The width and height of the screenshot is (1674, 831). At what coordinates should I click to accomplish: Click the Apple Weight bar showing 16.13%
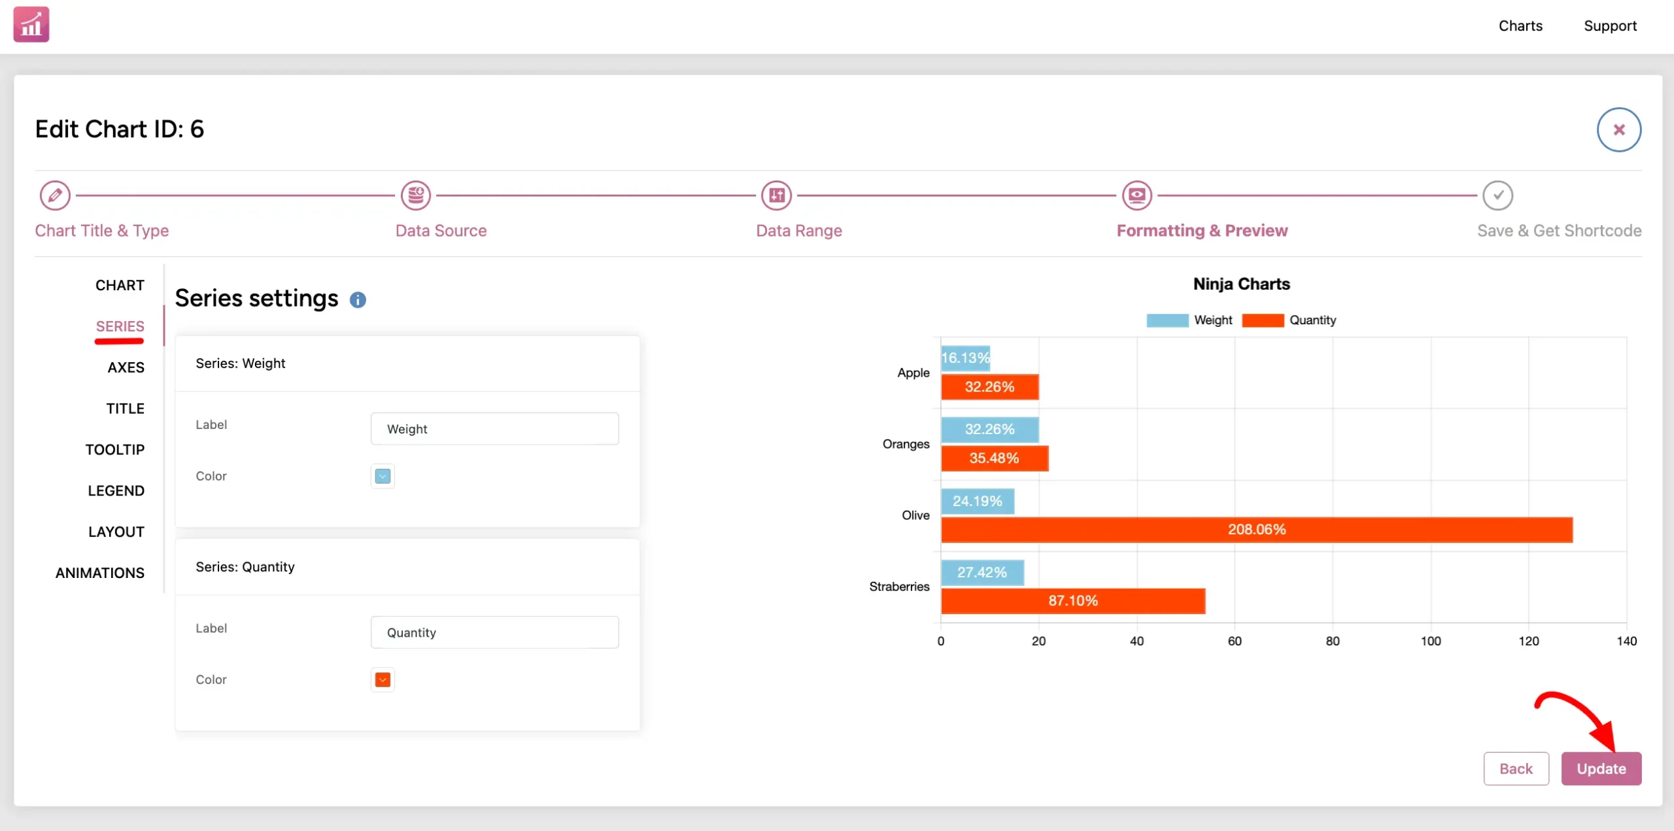coord(966,358)
